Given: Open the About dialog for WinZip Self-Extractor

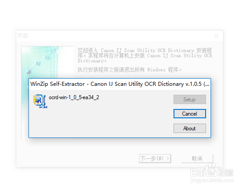Looking at the screenshot, I should pyautogui.click(x=190, y=129).
